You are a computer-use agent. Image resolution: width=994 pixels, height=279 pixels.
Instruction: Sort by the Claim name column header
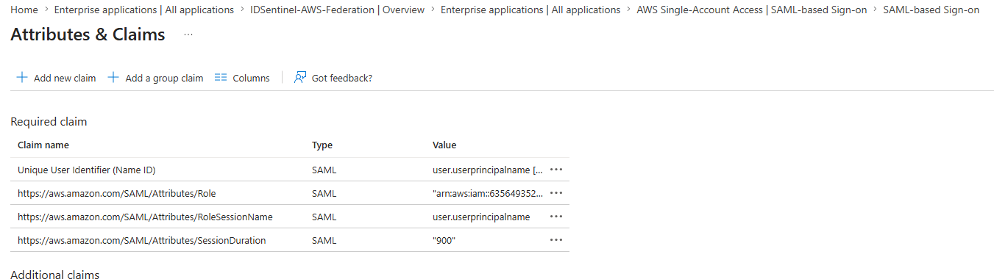(x=43, y=145)
